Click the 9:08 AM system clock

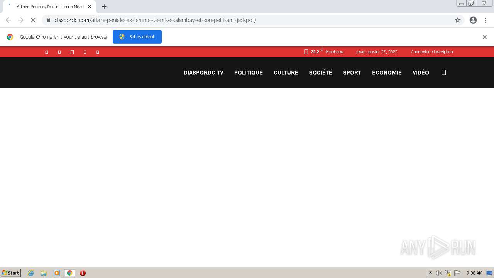tap(474, 273)
